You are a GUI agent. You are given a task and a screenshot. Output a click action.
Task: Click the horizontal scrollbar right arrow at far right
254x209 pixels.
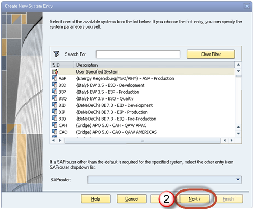(231, 140)
